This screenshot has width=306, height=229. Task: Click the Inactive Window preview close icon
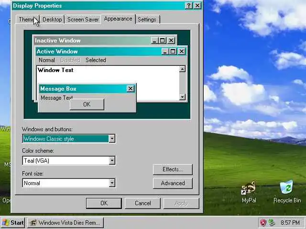coord(171,41)
